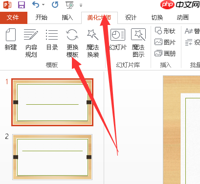Open Customize Quick Access Toolbar dropdown
Screen dimensions: 200x184
point(81,5)
